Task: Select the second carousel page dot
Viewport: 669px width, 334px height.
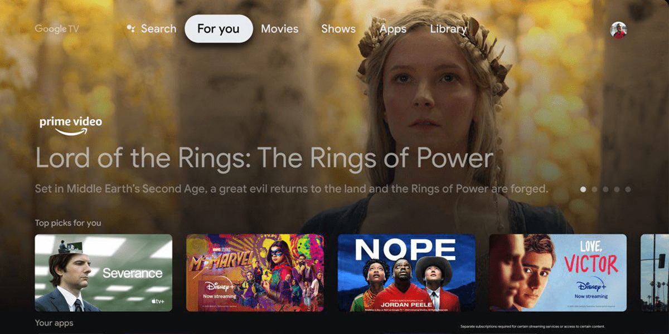Action: pos(594,189)
